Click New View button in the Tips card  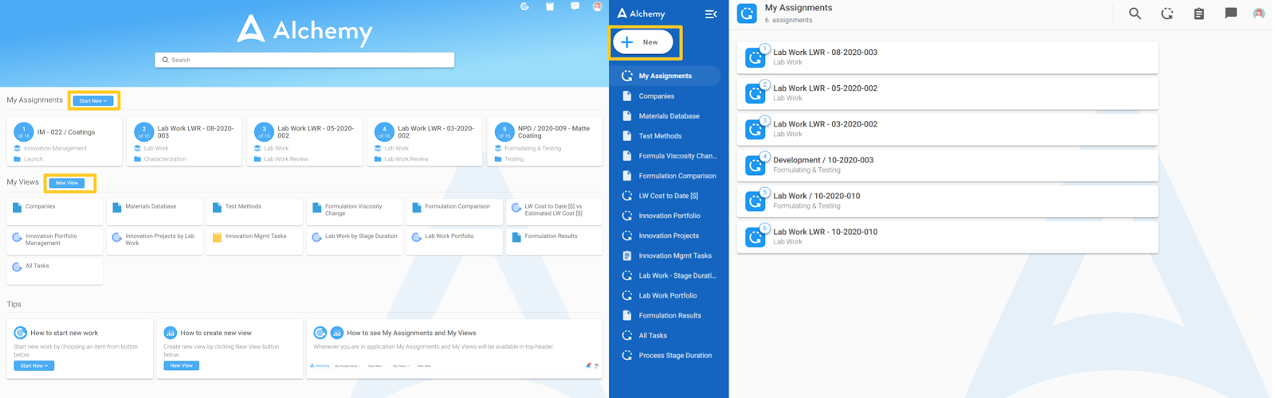[x=182, y=365]
